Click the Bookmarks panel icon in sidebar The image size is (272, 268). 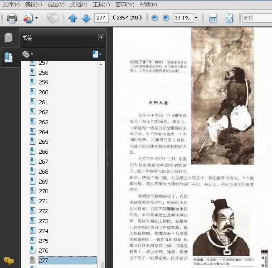pyautogui.click(x=9, y=57)
